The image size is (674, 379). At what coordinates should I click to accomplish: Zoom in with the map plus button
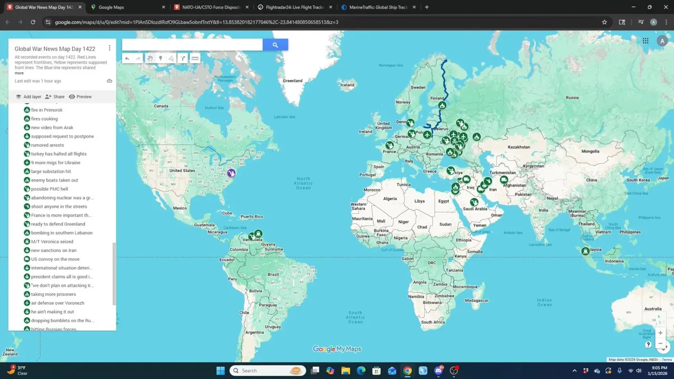pyautogui.click(x=660, y=333)
